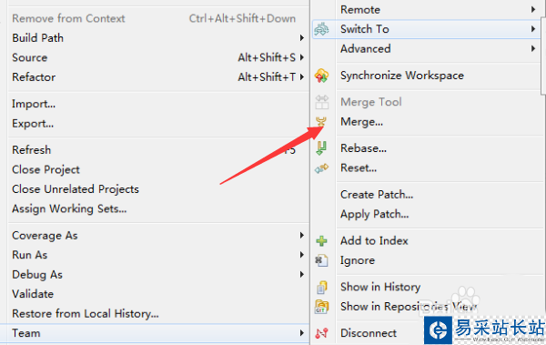546x345 pixels.
Task: Click the green plus Add to Index icon
Action: (x=321, y=241)
